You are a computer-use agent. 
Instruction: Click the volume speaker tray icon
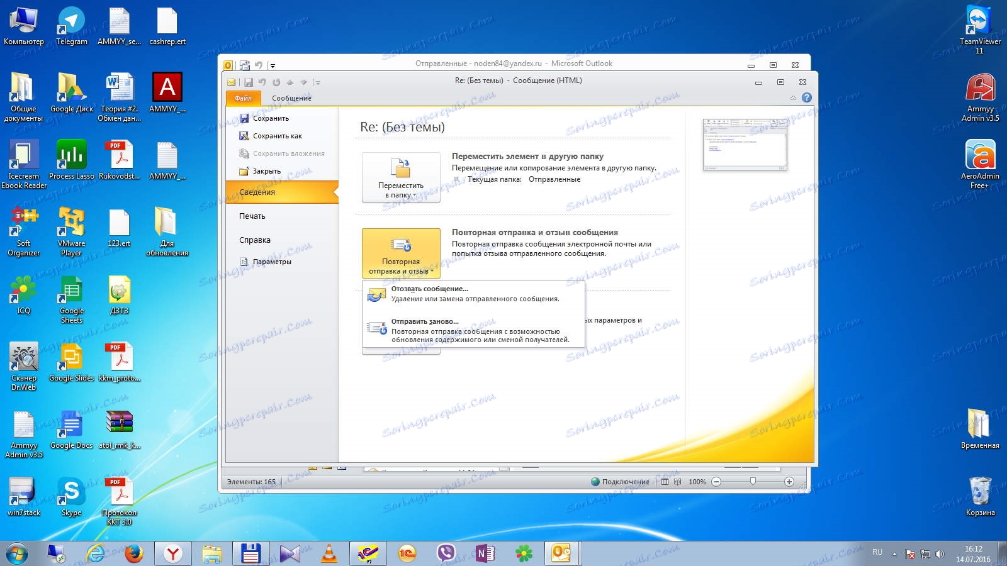click(940, 554)
